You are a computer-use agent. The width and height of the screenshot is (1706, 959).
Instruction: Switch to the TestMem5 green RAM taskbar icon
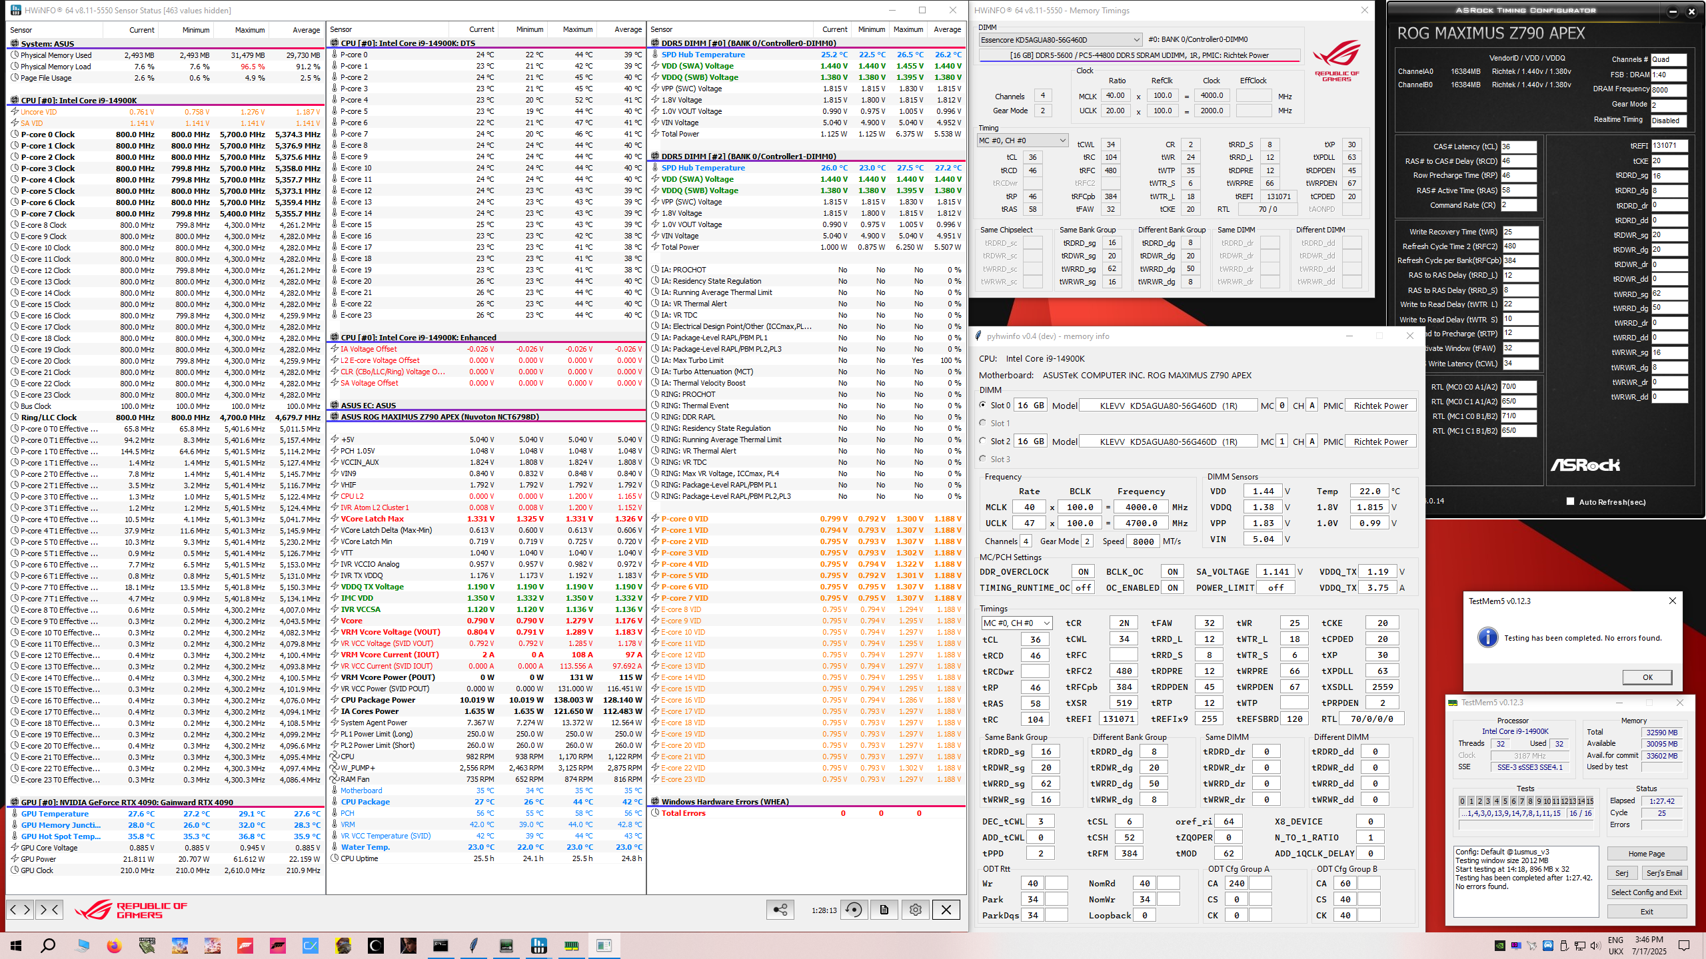[571, 946]
